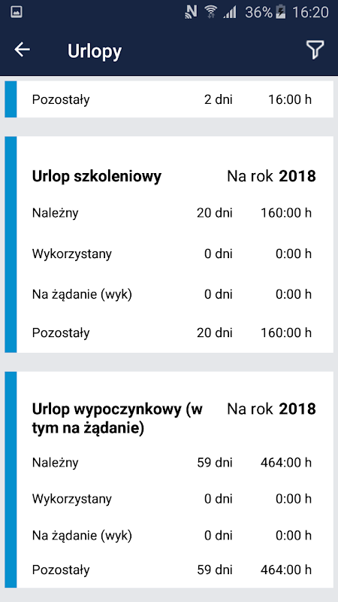Tap the top Pozostały 2 dni row

coord(175,99)
